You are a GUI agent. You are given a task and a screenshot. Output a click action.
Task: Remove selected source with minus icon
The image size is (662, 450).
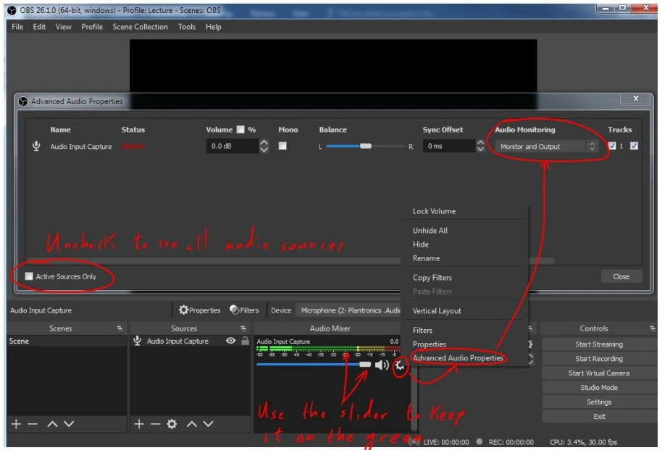155,424
